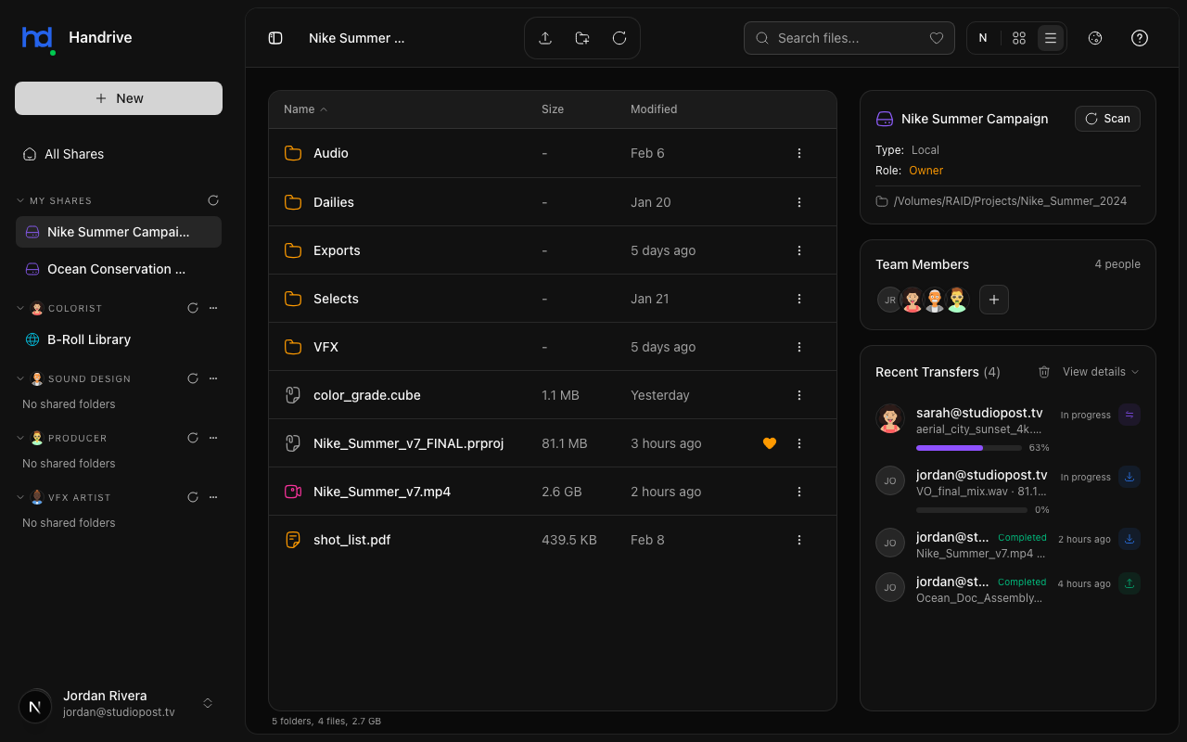Click the Scan button for Nike Summer Campaign
This screenshot has height=742, width=1187.
tap(1107, 119)
